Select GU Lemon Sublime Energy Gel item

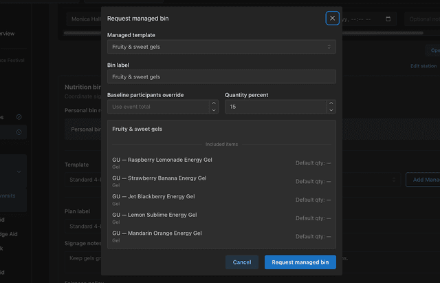[155, 215]
